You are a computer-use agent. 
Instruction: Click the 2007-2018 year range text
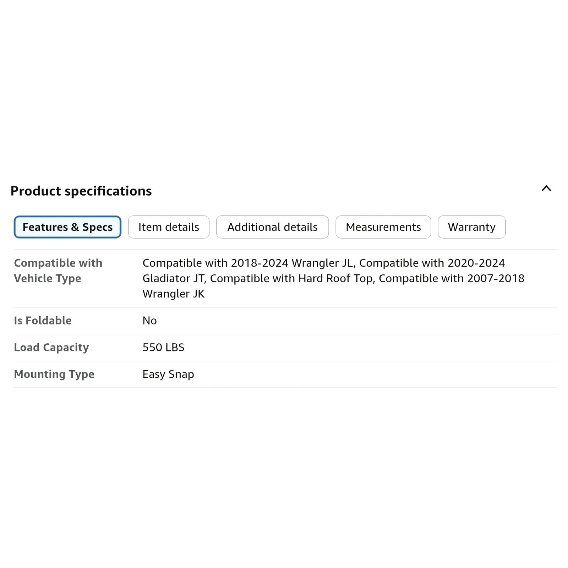(496, 278)
